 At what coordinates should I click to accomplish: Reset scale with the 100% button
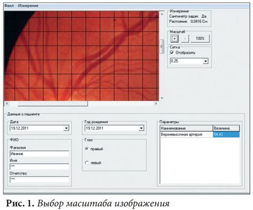pos(200,38)
